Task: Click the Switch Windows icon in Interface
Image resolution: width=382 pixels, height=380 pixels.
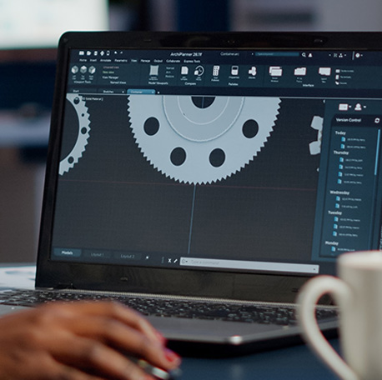Action: pos(275,72)
